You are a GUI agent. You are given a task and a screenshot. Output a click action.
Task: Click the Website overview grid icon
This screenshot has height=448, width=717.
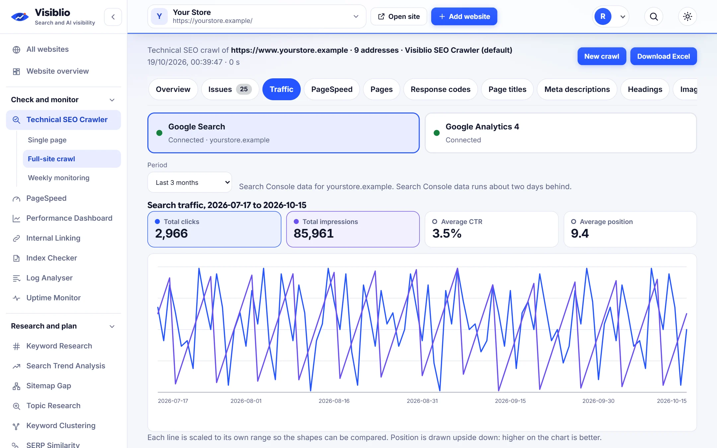coord(16,72)
